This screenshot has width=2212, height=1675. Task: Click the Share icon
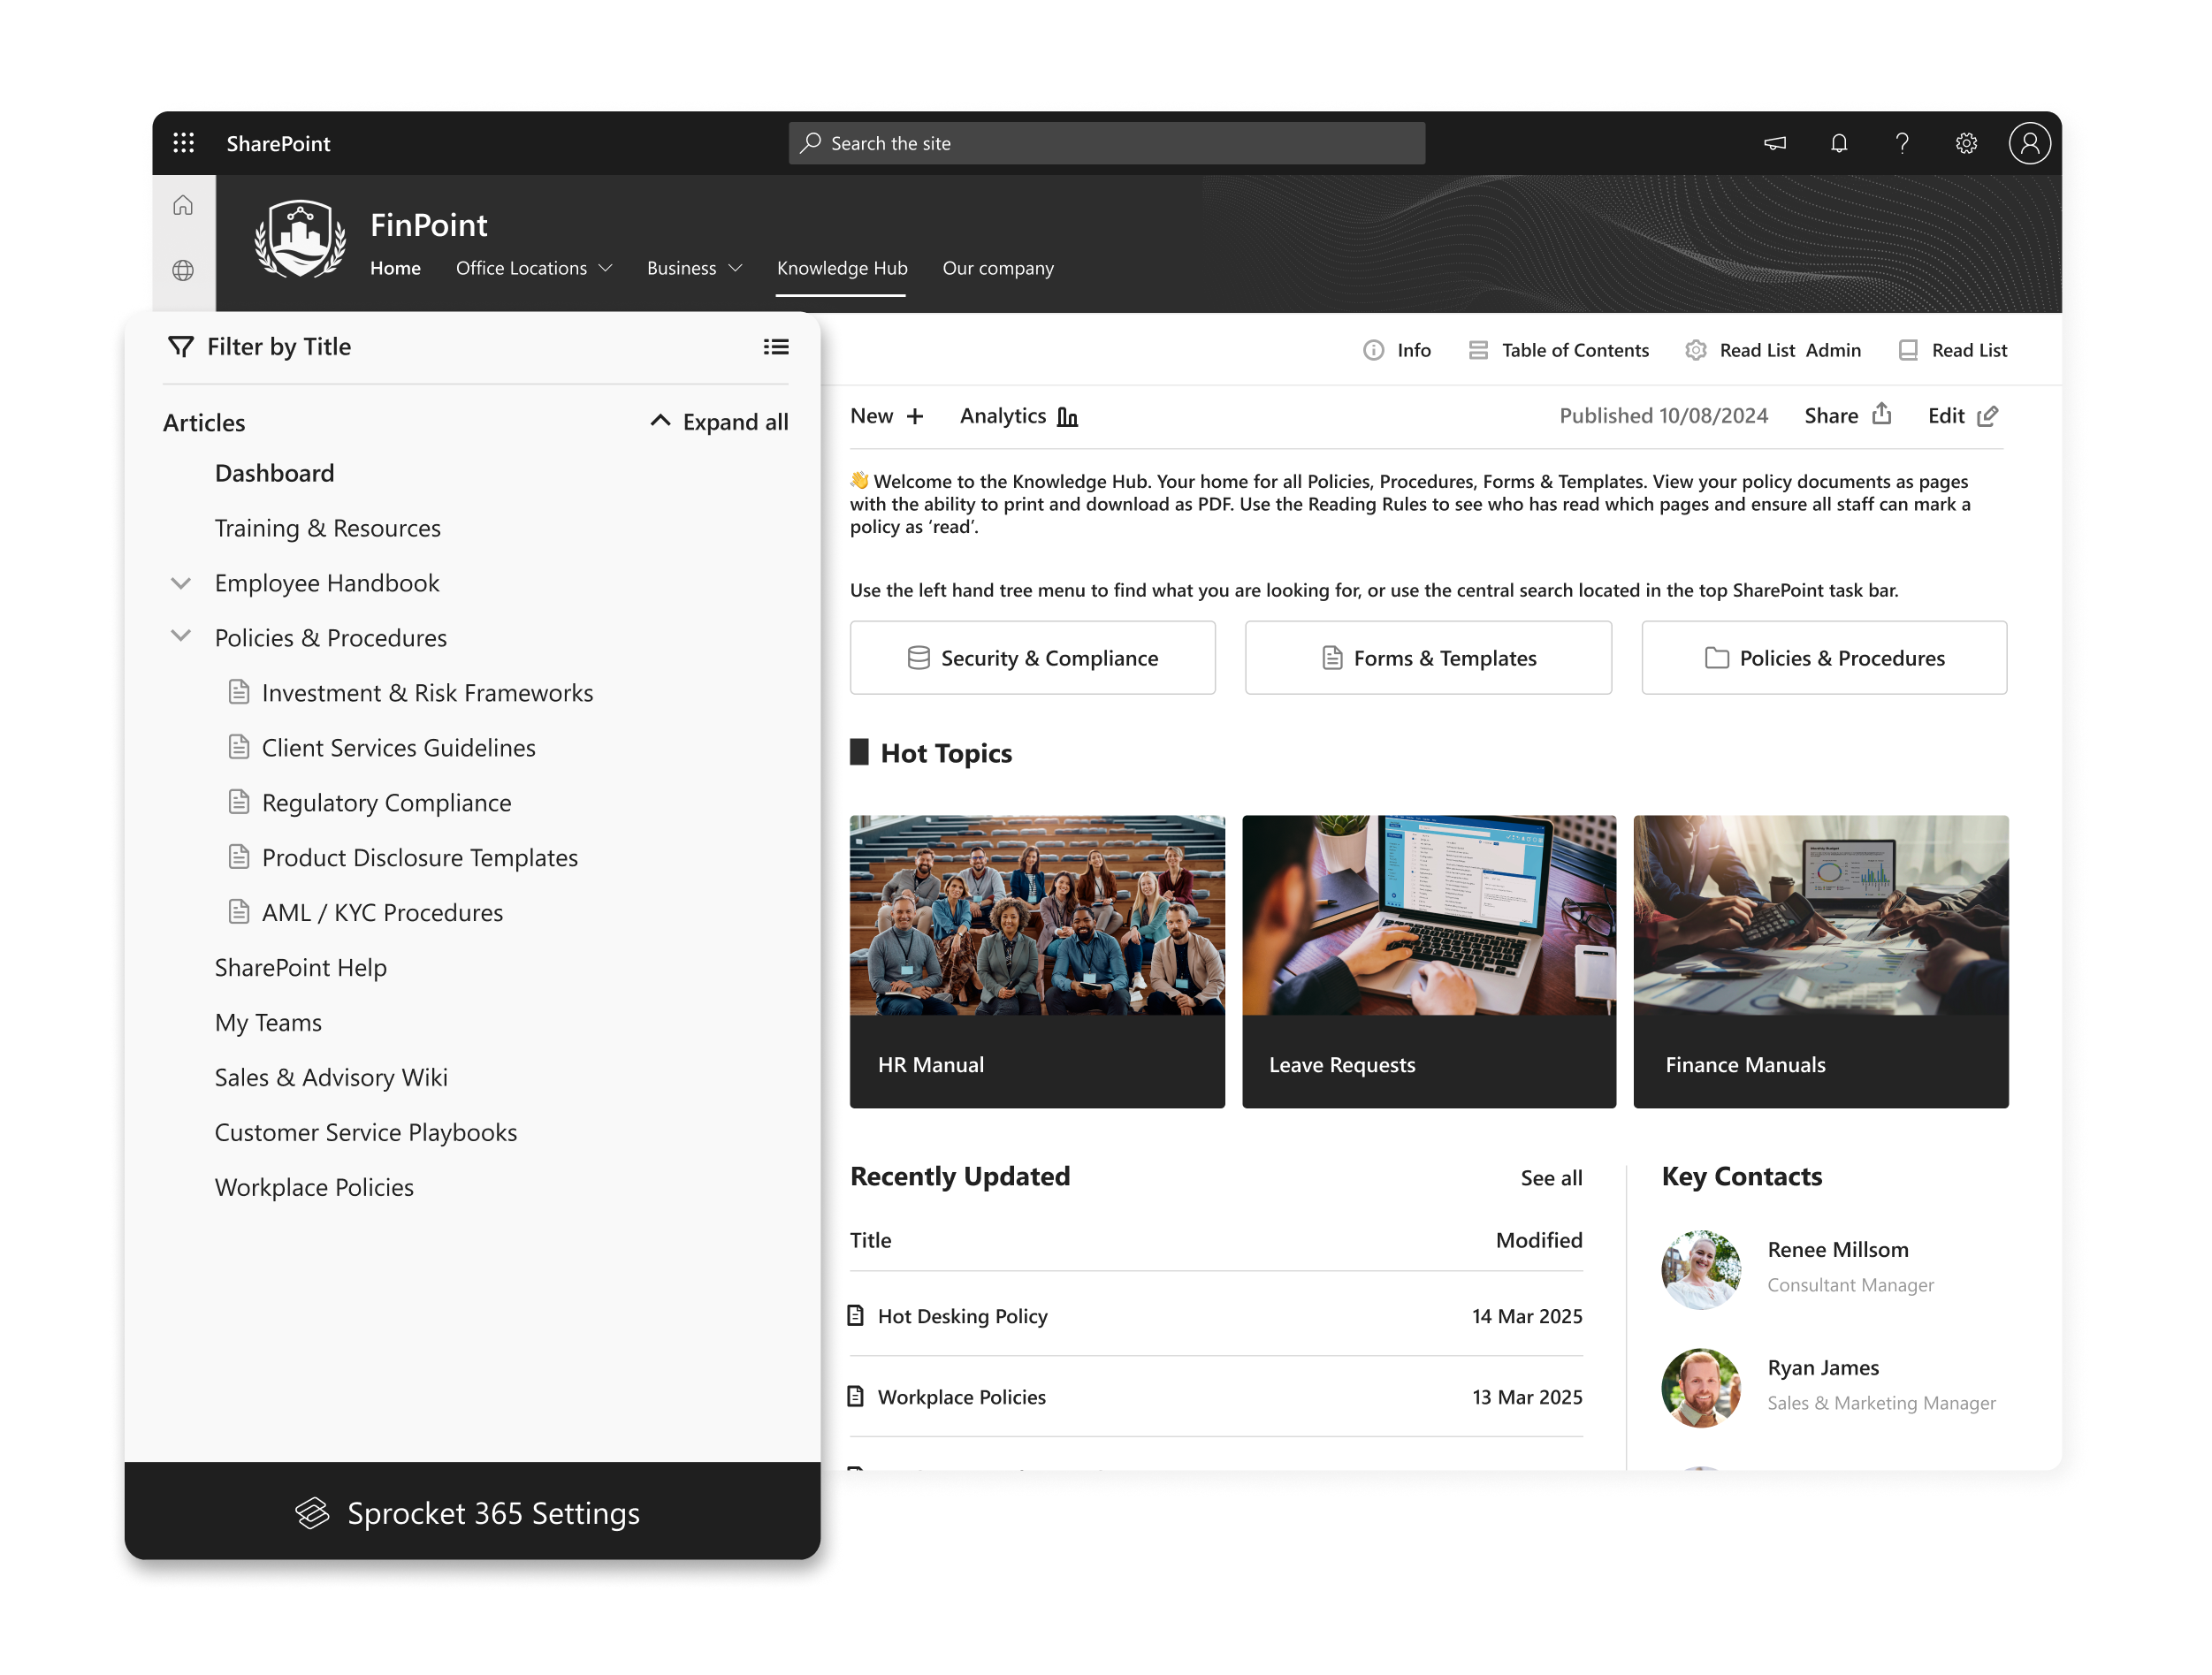(x=1881, y=414)
